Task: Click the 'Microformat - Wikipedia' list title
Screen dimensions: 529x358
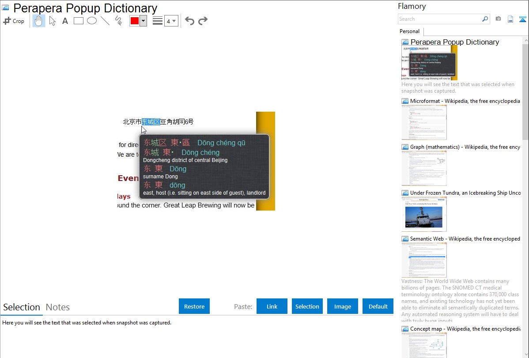Action: (465, 101)
